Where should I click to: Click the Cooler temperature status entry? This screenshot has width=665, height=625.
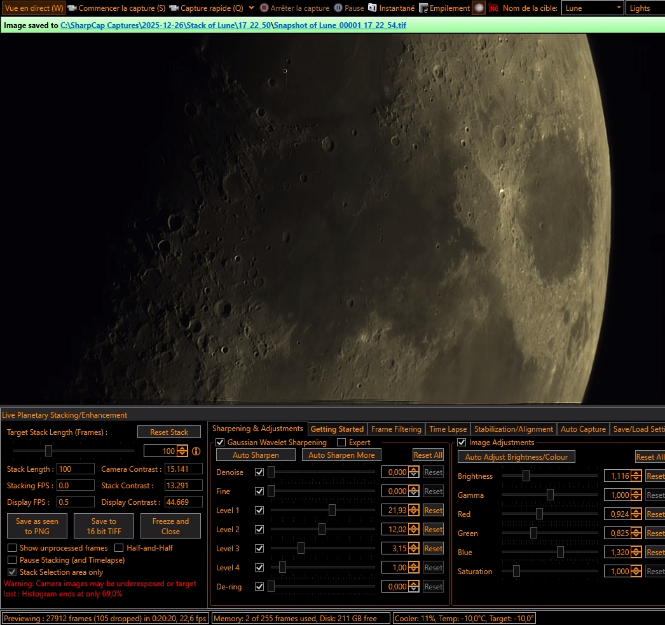464,618
